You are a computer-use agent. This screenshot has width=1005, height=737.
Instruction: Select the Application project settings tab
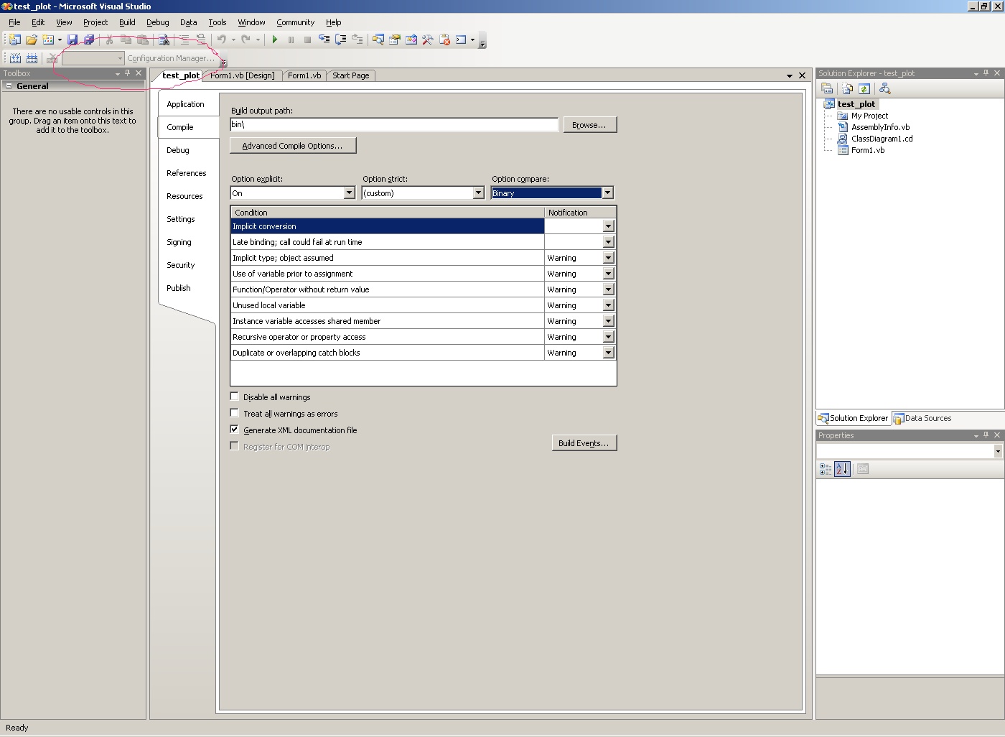click(x=186, y=104)
